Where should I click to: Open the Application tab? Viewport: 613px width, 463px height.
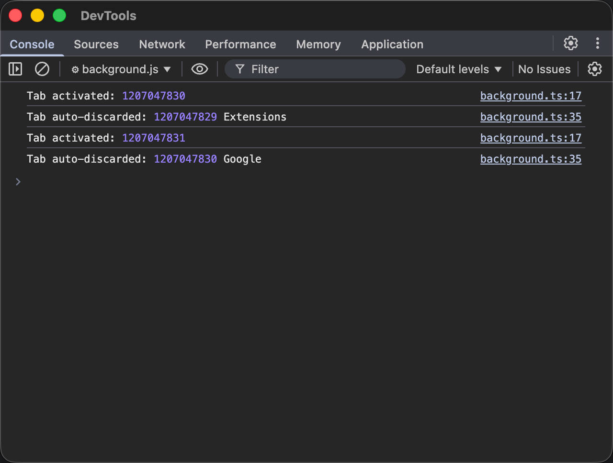tap(392, 44)
